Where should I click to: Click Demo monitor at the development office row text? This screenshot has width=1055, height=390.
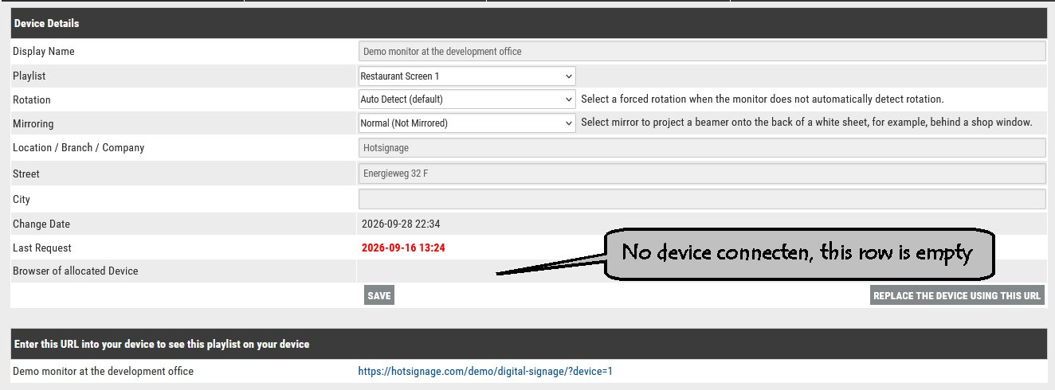pyautogui.click(x=103, y=371)
